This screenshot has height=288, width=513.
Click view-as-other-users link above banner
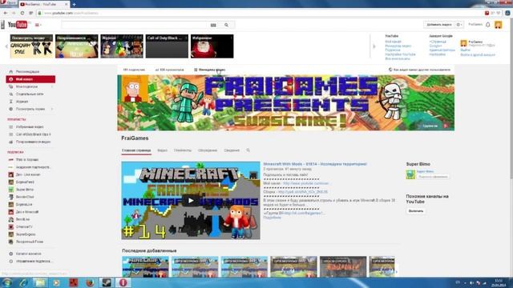[419, 70]
